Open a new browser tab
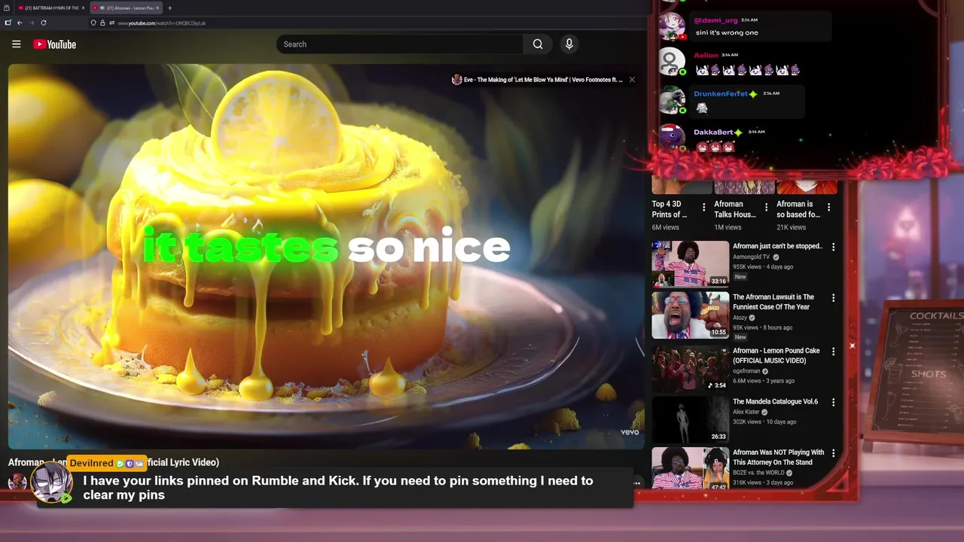 coord(169,8)
